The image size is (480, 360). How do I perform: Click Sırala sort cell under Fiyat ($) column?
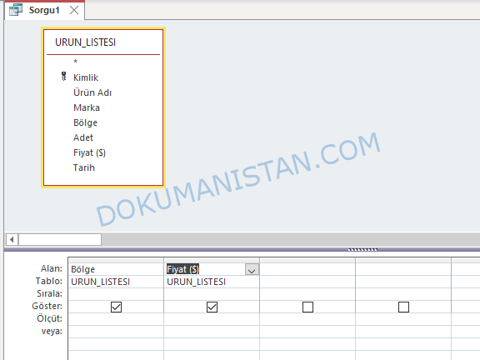click(212, 294)
